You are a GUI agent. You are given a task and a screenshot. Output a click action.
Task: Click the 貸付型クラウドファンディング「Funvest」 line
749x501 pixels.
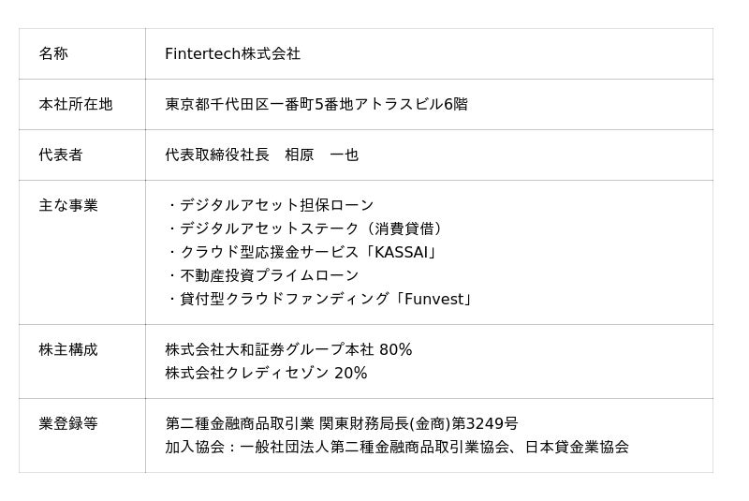click(x=320, y=300)
